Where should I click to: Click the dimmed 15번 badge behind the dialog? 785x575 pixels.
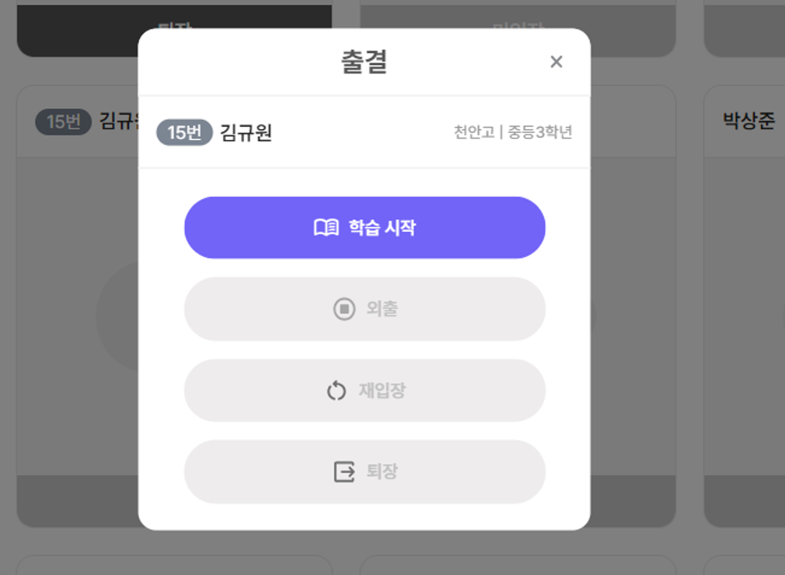click(x=63, y=122)
